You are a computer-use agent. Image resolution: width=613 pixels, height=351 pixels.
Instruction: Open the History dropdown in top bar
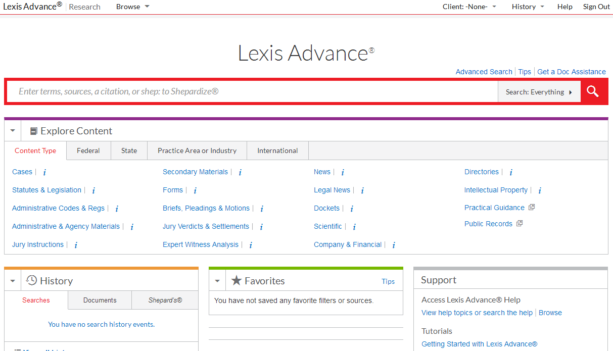(x=528, y=7)
